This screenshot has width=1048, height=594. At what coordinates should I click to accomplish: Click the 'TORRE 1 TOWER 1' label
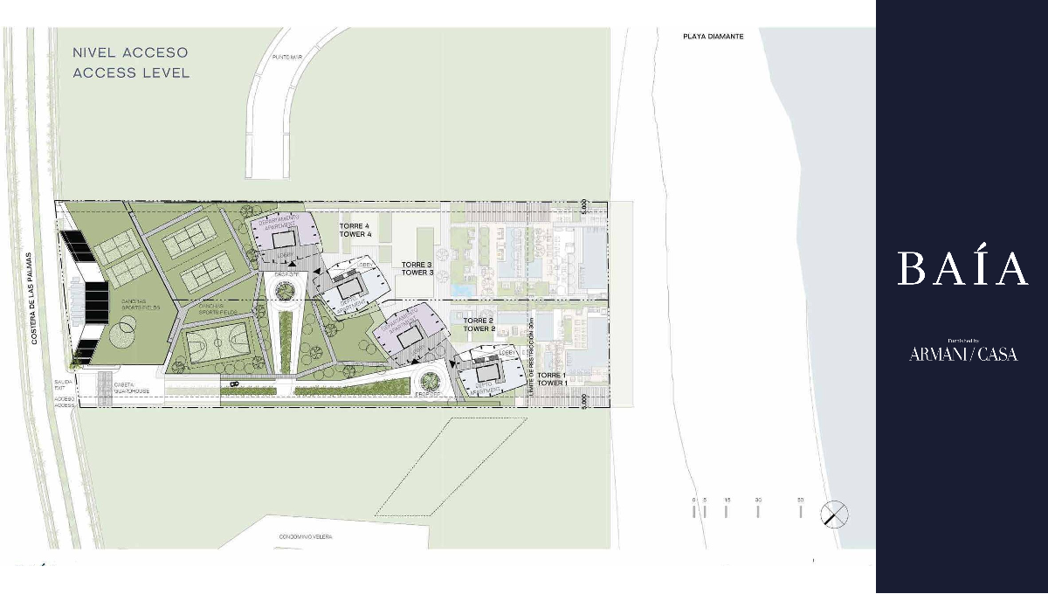coord(552,379)
